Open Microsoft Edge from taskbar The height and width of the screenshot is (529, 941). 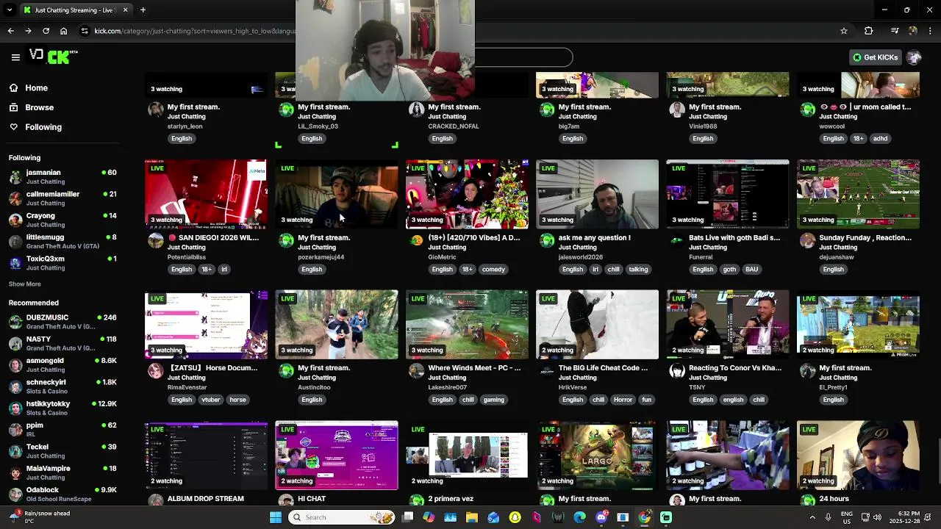[579, 517]
